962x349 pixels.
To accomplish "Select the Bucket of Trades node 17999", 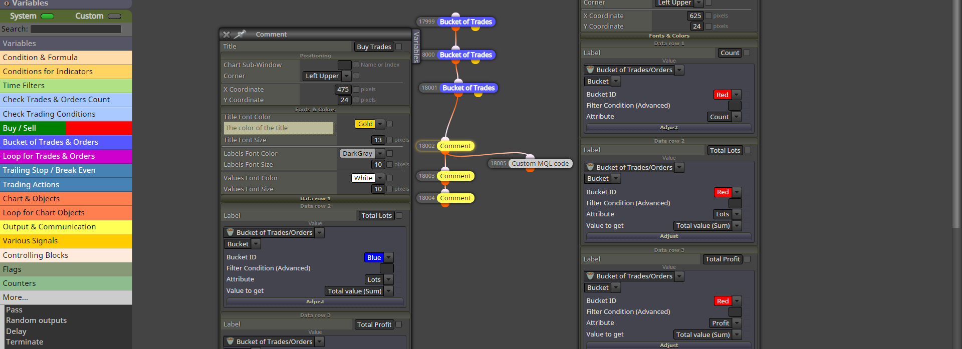I will [x=455, y=22].
